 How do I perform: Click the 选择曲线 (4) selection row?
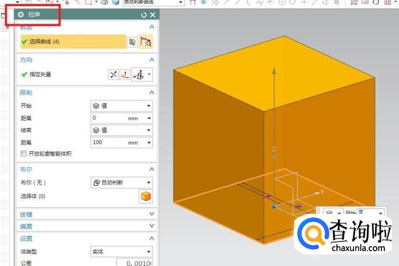click(73, 42)
